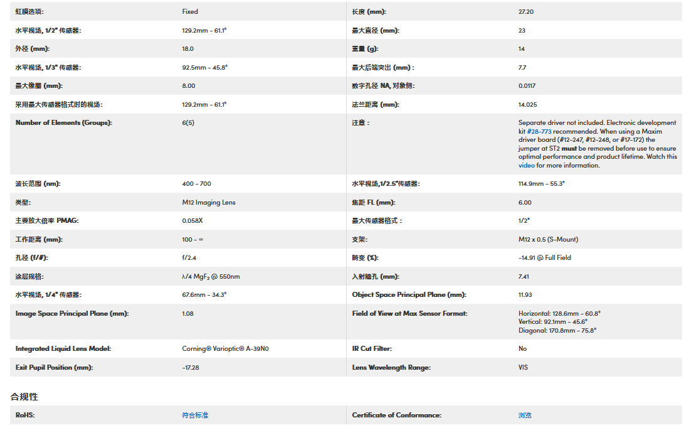
Task: Select the M12 Imaging Lens type value
Action: click(x=209, y=202)
